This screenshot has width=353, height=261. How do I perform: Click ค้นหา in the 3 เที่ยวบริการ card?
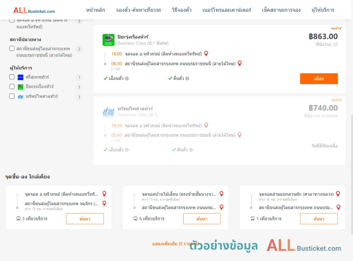tap(85, 219)
